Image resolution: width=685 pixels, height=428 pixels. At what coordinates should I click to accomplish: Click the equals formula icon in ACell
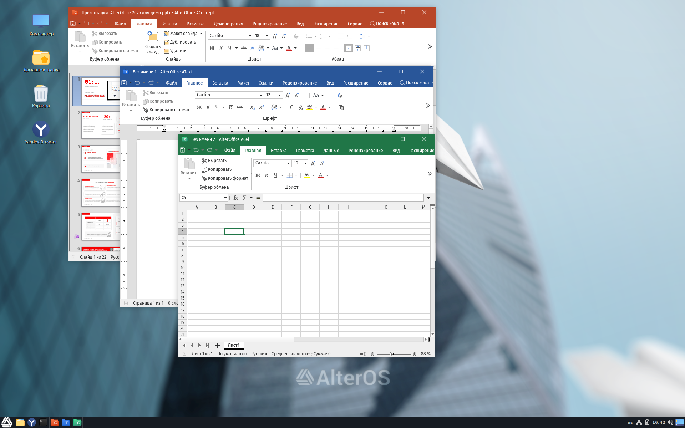tap(258, 198)
